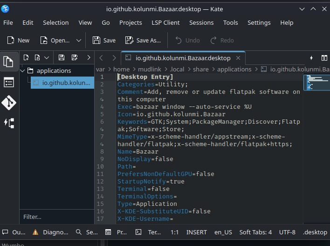This screenshot has width=330, height=246.
Task: Open the Diagnostics panel in status bar
Action: coord(50,232)
